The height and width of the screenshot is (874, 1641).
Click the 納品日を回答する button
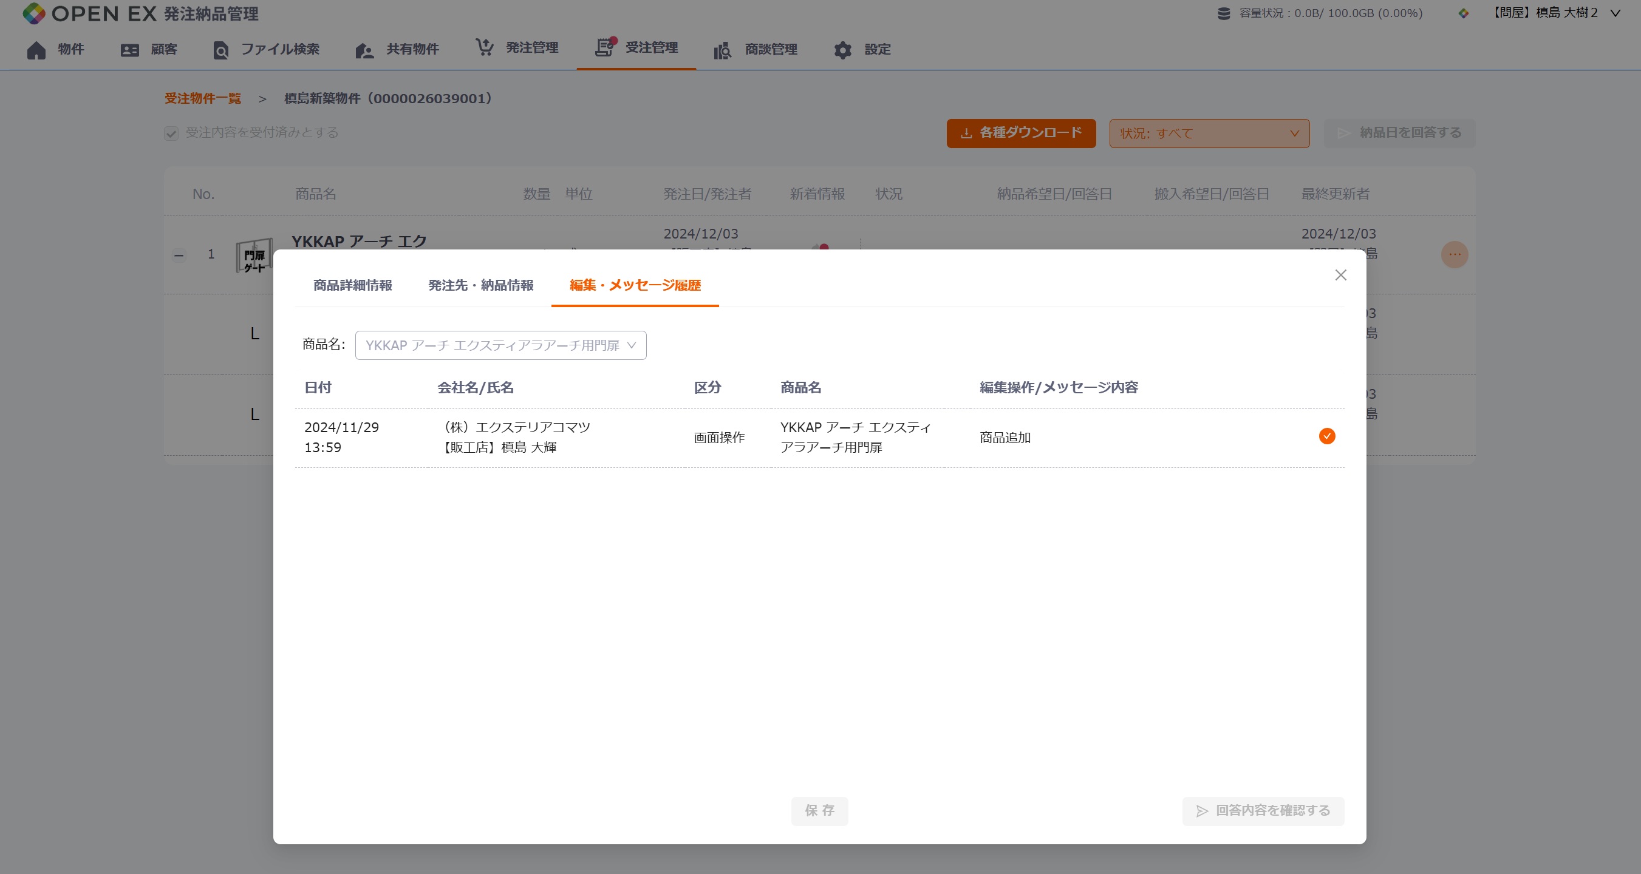(x=1399, y=133)
